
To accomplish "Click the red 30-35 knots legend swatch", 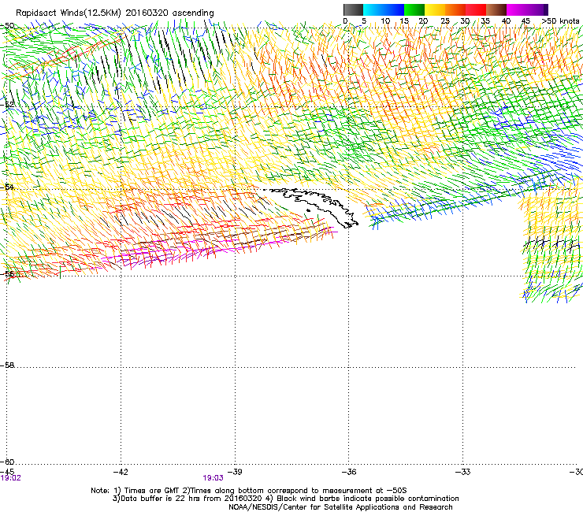I will tap(476, 9).
